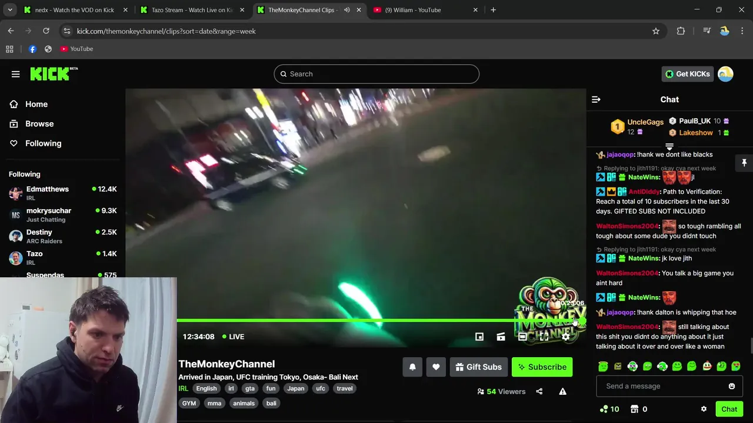The width and height of the screenshot is (753, 423).
Task: Click AntiDiddy username in chat
Action: pyautogui.click(x=644, y=192)
